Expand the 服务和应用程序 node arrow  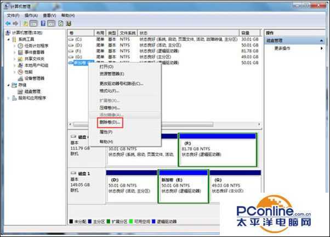[x=9, y=98]
